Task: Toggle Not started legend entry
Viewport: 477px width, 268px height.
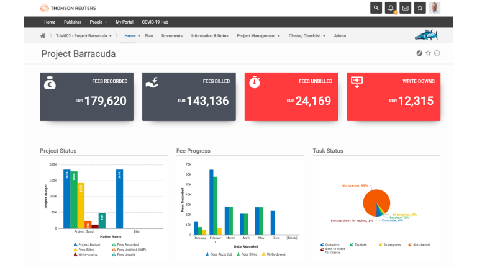Action: tap(419, 244)
